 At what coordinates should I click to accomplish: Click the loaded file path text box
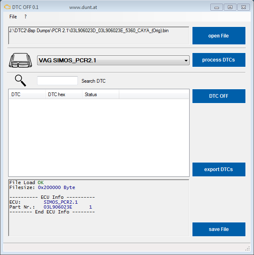(99, 35)
